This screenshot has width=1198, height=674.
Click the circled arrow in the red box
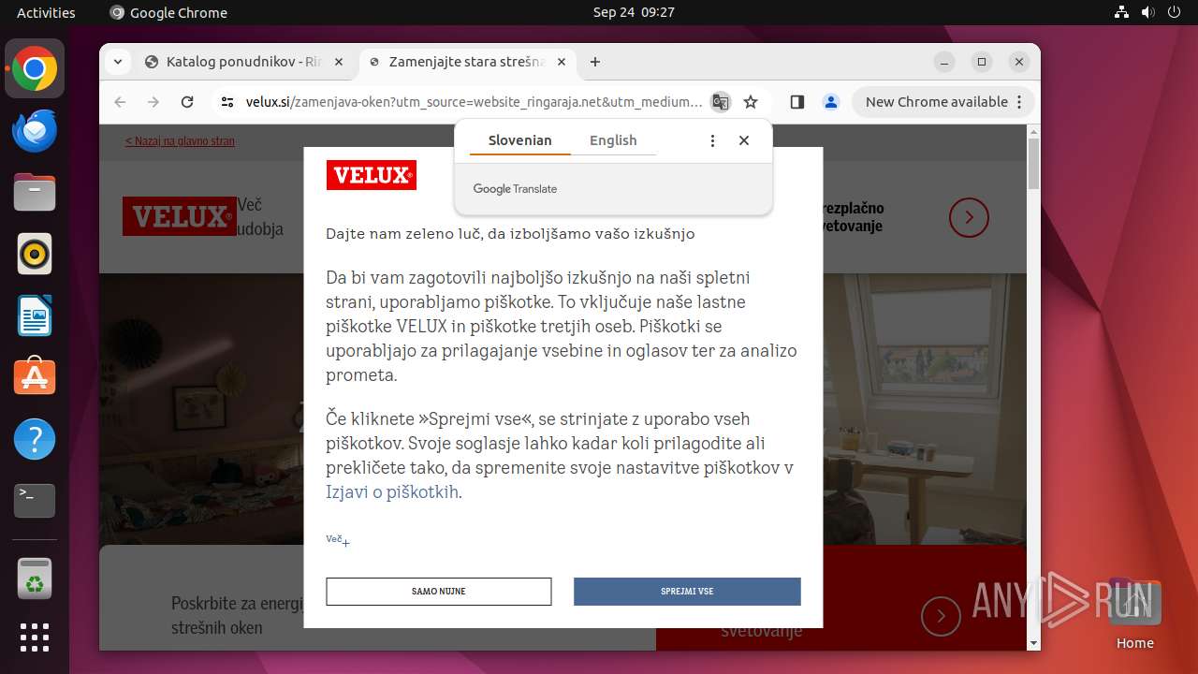(x=941, y=616)
